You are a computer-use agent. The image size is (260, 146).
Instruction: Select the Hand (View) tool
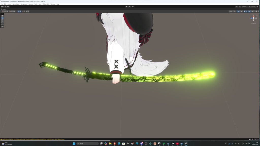click(2, 16)
